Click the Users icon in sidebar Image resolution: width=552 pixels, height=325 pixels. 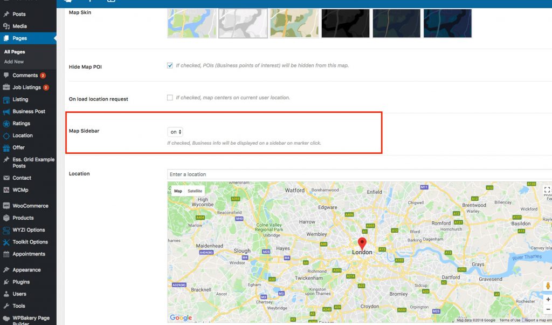[x=8, y=294]
